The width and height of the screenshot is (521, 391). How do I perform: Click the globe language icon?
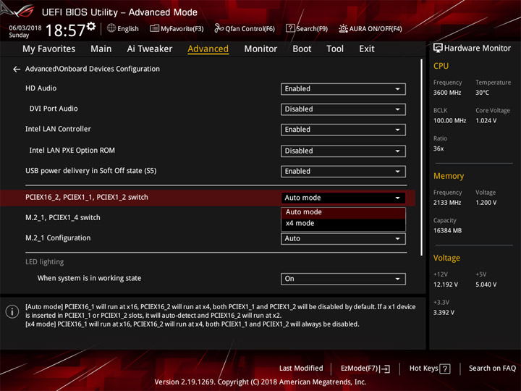tap(111, 28)
